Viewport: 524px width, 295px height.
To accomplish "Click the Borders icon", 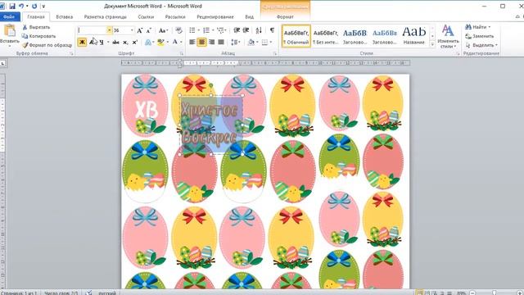I will 265,42.
